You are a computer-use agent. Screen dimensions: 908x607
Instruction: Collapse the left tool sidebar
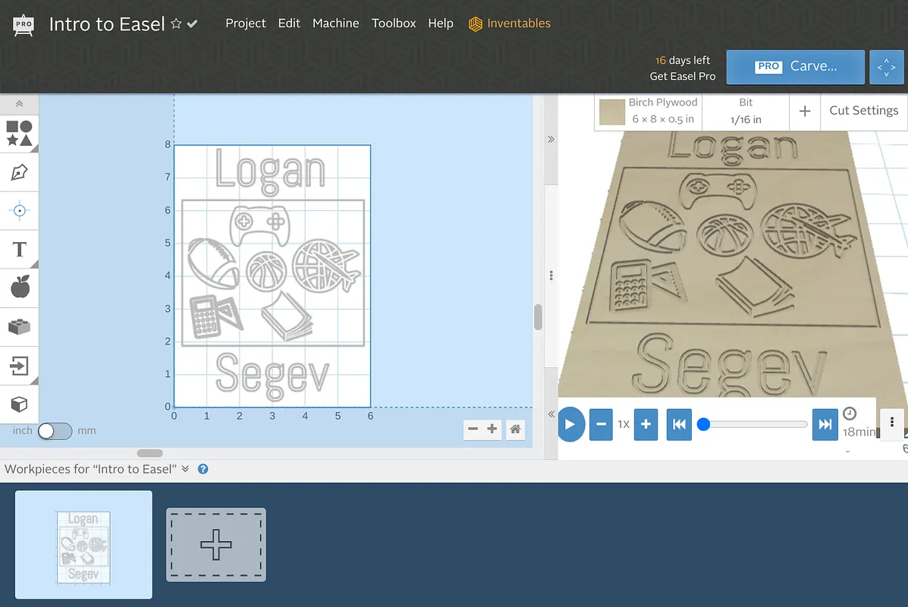19,104
